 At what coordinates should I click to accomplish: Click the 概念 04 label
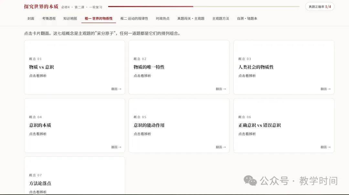click(36, 117)
